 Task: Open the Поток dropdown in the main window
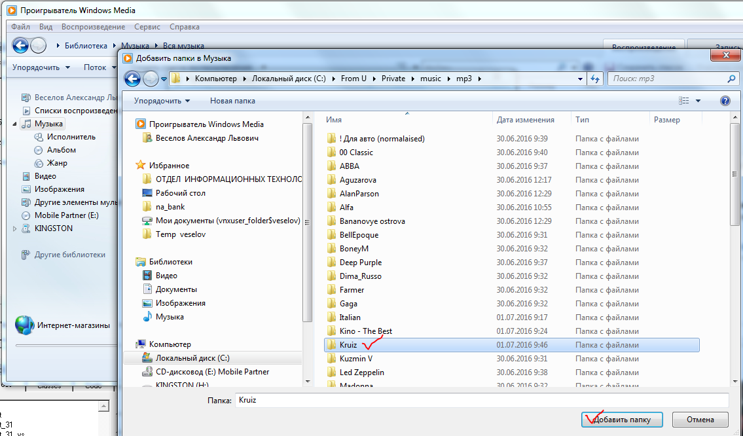[100, 67]
